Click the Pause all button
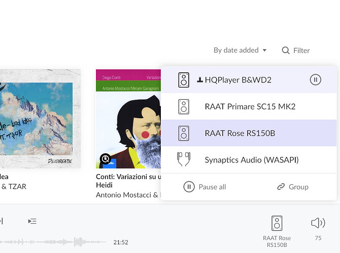The image size is (340, 253). (205, 187)
